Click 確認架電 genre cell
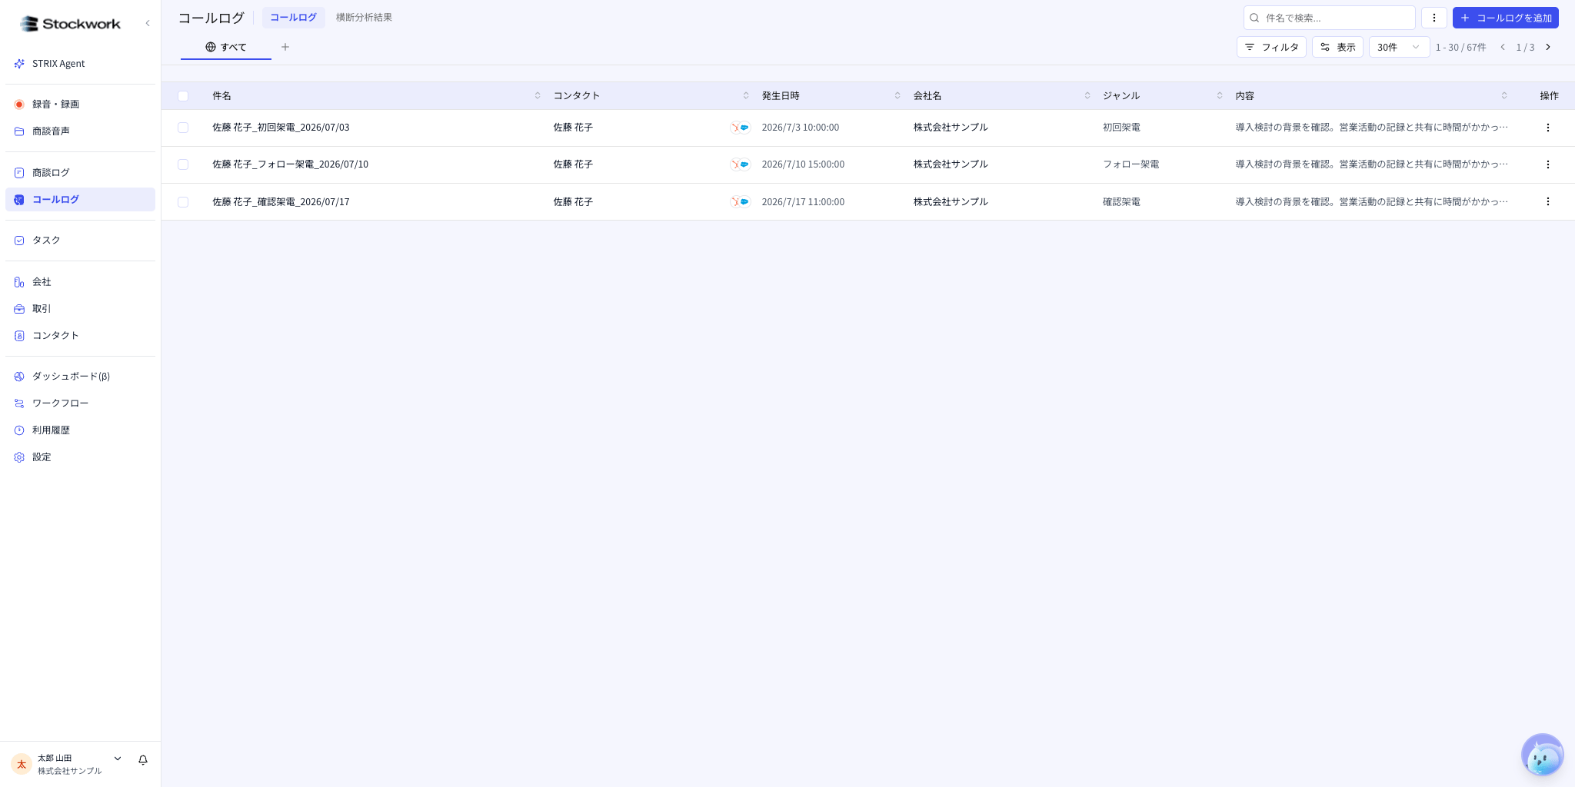The image size is (1575, 787). 1121,202
